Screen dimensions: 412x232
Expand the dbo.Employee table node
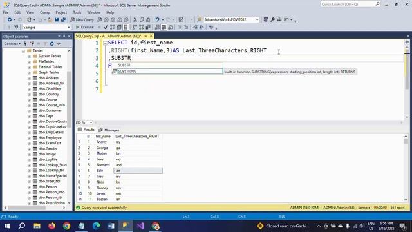click(29, 138)
